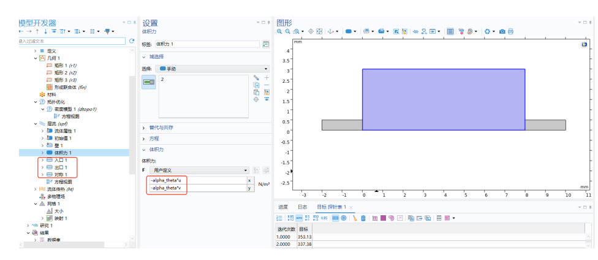
Task: Switch to the 进度 tab
Action: pos(283,207)
